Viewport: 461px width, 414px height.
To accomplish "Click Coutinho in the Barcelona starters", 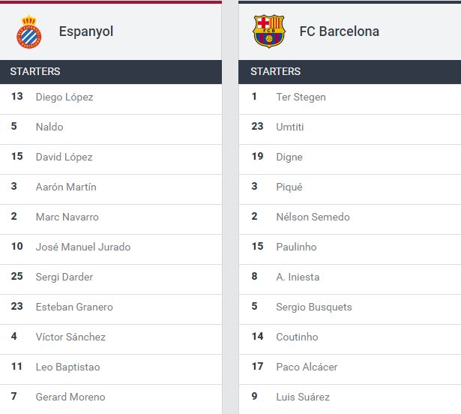I will (297, 337).
